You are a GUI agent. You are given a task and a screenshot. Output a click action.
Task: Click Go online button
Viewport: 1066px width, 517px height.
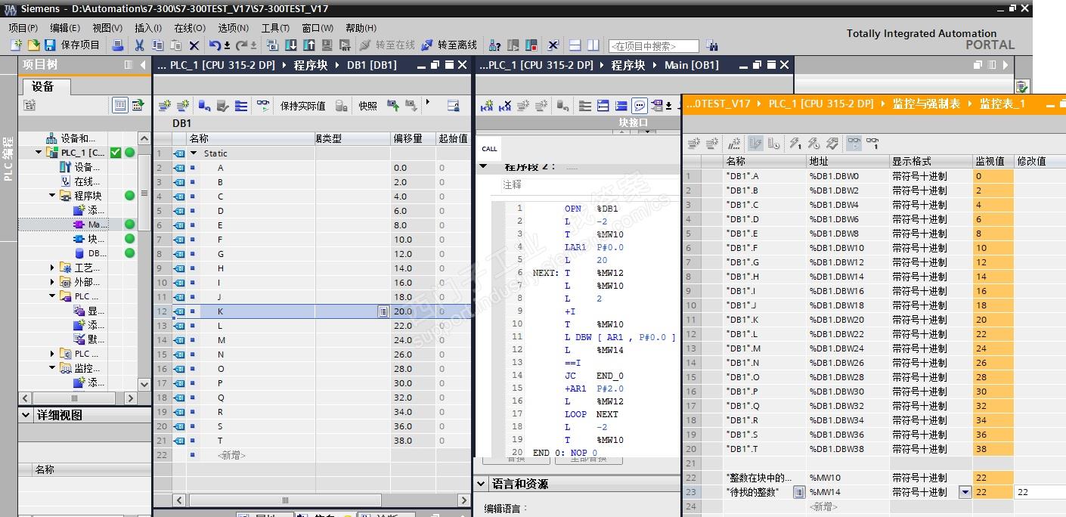387,45
